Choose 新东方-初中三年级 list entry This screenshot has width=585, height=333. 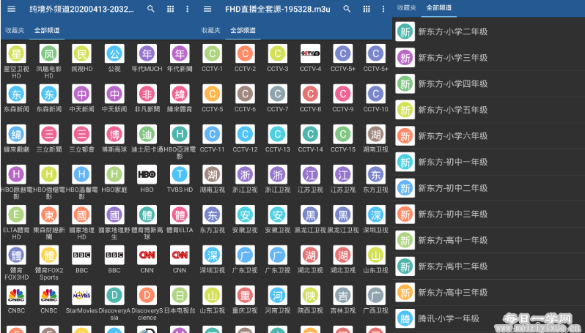488,214
